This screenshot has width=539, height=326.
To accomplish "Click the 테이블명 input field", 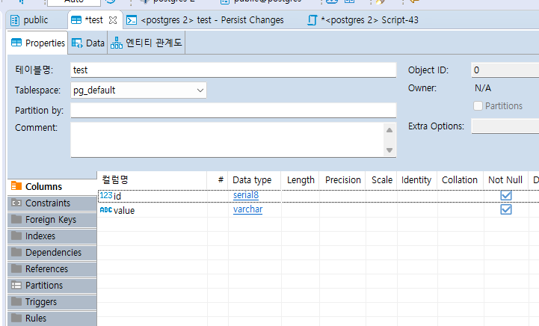I will pos(232,70).
